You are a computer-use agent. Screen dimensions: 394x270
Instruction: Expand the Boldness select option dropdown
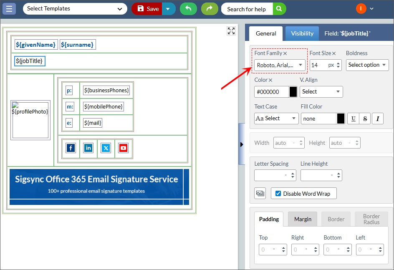[x=367, y=65]
